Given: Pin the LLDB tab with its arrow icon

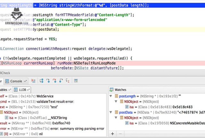Looking at the screenshot, I should (x=28, y=90).
